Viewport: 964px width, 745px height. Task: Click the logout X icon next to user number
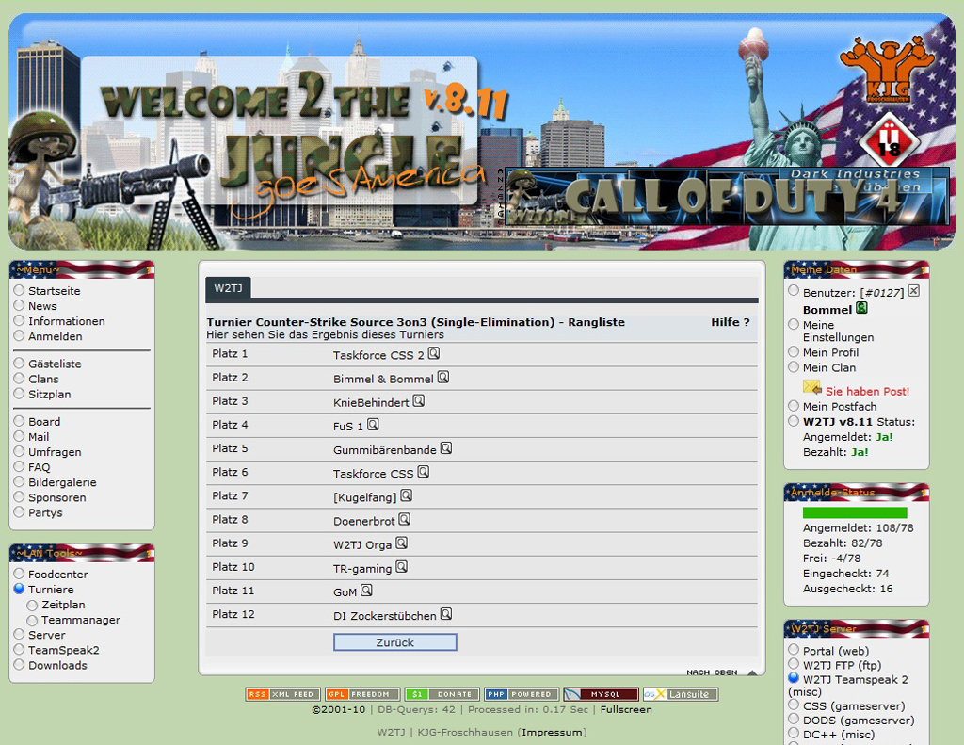click(x=914, y=291)
